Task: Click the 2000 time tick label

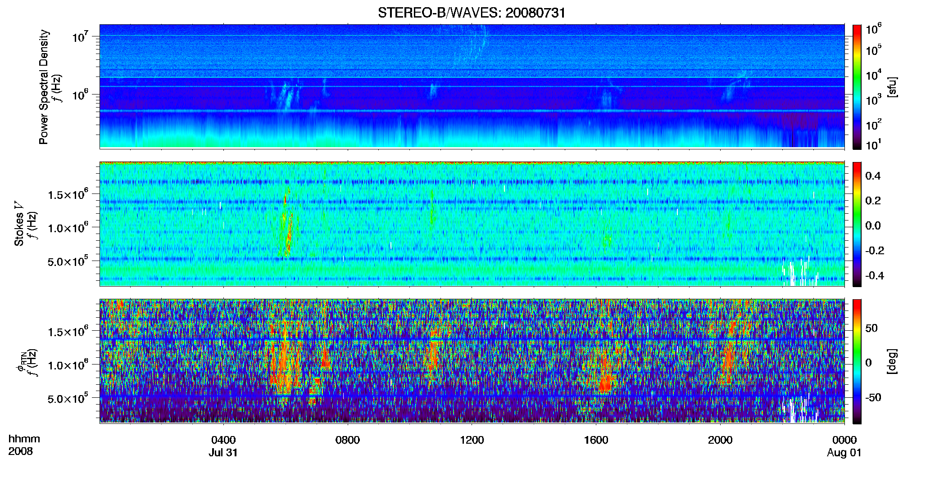Action: point(720,440)
